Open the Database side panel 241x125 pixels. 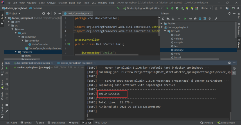(x=239, y=29)
